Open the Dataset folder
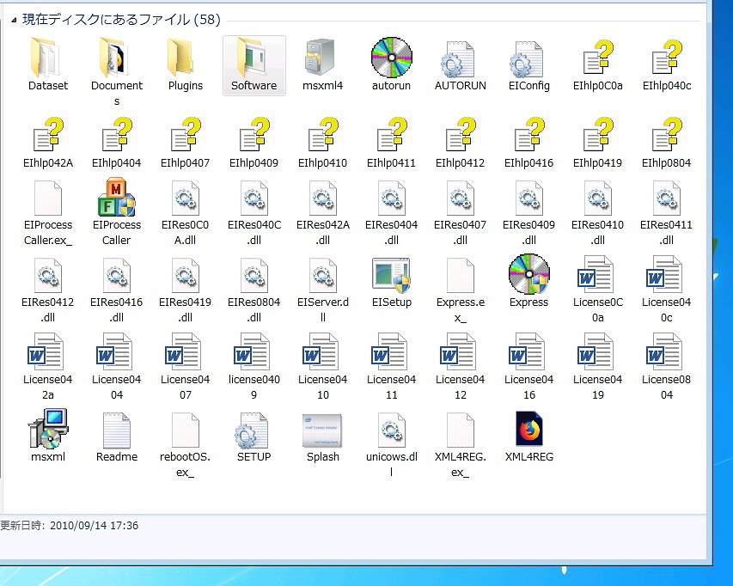This screenshot has width=733, height=586. [x=47, y=58]
